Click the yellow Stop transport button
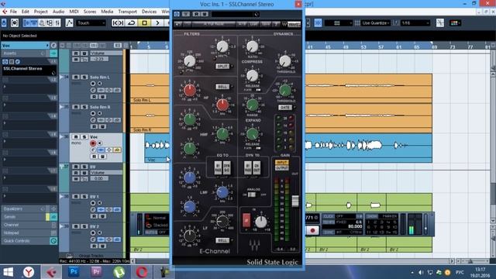Viewport: 496px width, 279px height. (145, 22)
